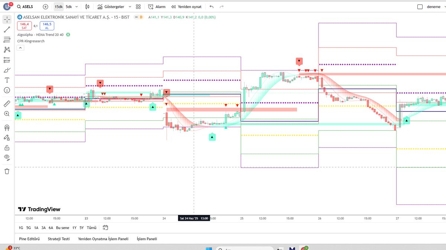The image size is (446, 250).
Task: Click the add symbol plus icon
Action: (45, 7)
